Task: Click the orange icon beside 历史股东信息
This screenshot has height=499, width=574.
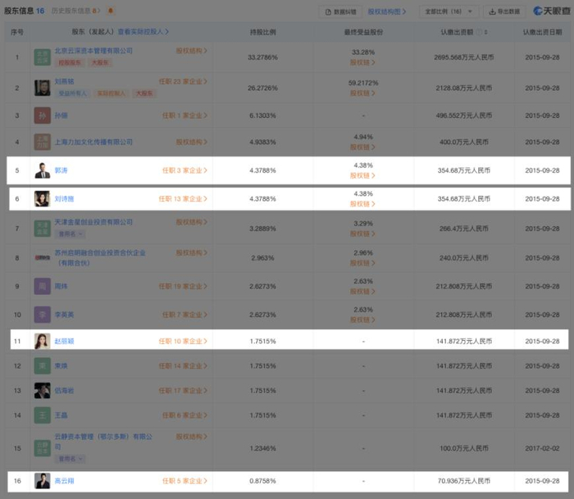Action: coord(111,11)
